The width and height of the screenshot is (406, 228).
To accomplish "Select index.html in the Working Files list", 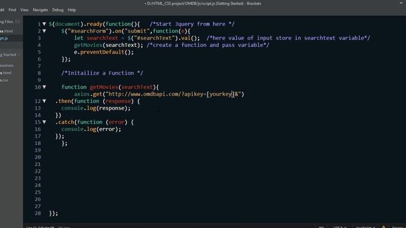I will [x=6, y=31].
